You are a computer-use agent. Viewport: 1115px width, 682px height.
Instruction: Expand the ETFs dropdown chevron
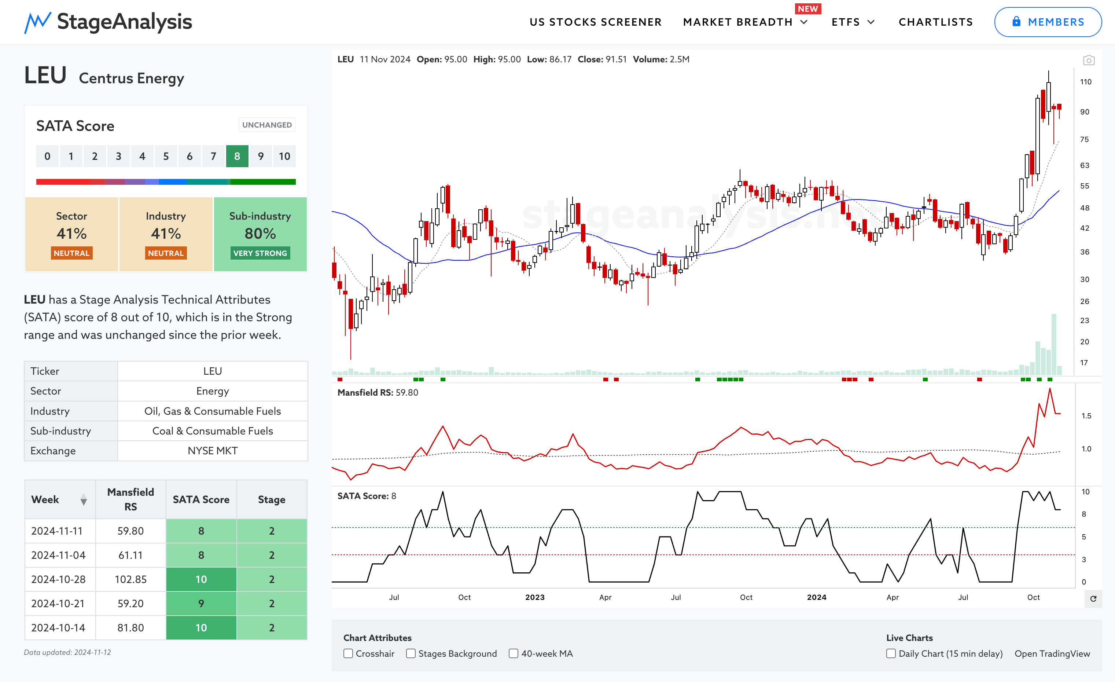[871, 22]
